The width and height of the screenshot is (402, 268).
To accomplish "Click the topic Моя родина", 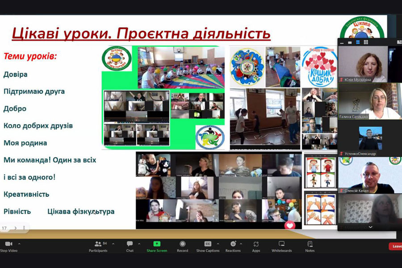I will click(25, 143).
